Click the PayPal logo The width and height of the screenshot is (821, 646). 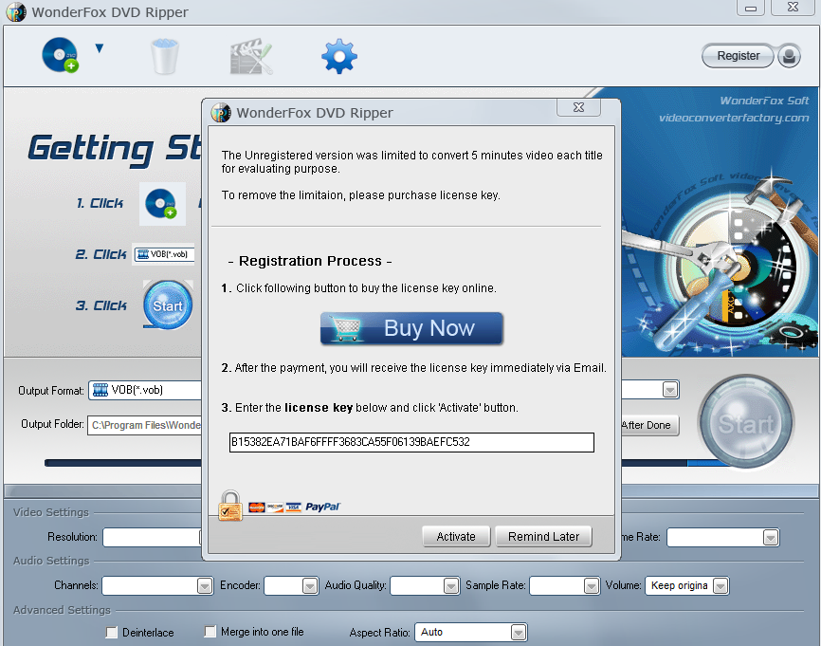pos(322,507)
